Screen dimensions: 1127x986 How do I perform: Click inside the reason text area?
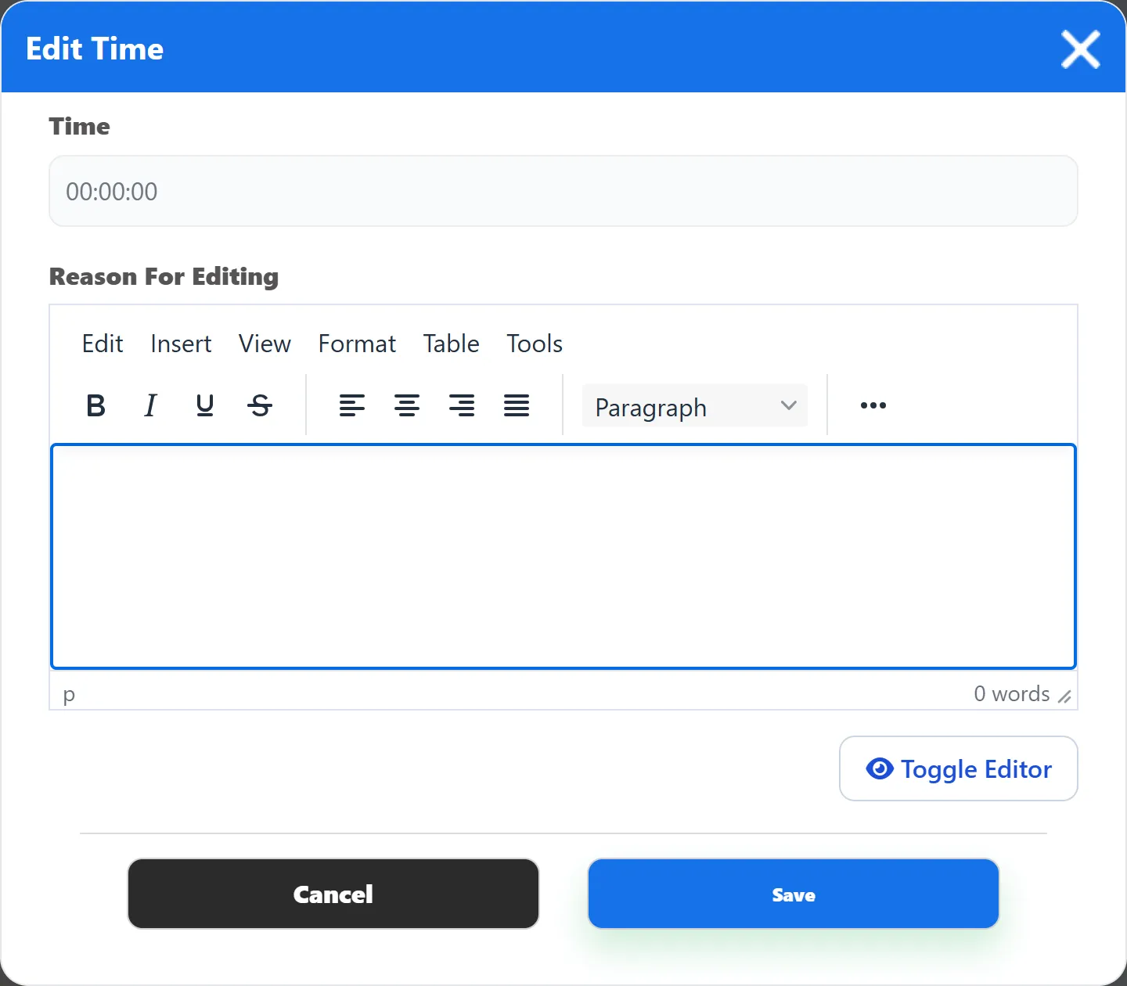pos(563,556)
